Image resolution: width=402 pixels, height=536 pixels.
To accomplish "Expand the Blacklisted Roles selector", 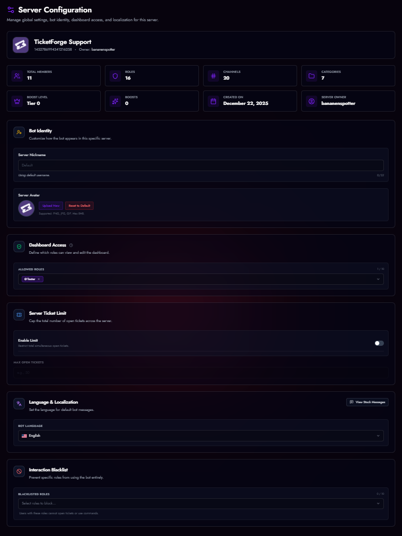I will pos(201,503).
